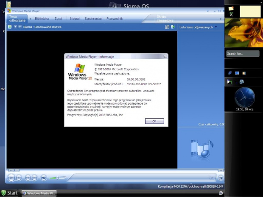Click Bateria : Generowanie losowe label
This screenshot has height=197, width=263.
pyautogui.click(x=42, y=27)
